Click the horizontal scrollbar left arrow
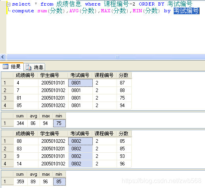 tap(3, 57)
